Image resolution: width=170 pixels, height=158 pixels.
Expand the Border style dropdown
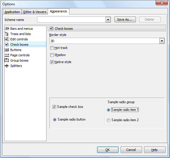coord(162,41)
